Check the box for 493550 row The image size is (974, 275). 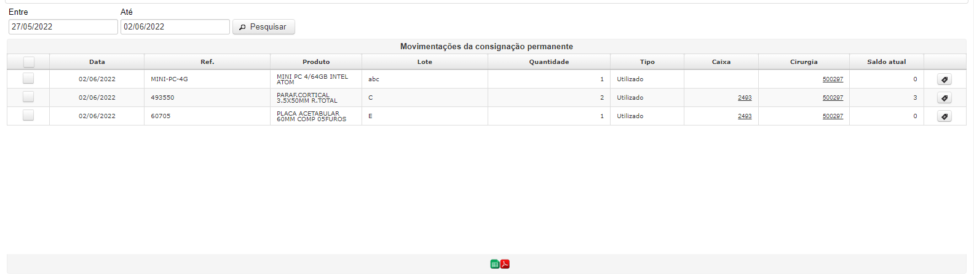[28, 97]
